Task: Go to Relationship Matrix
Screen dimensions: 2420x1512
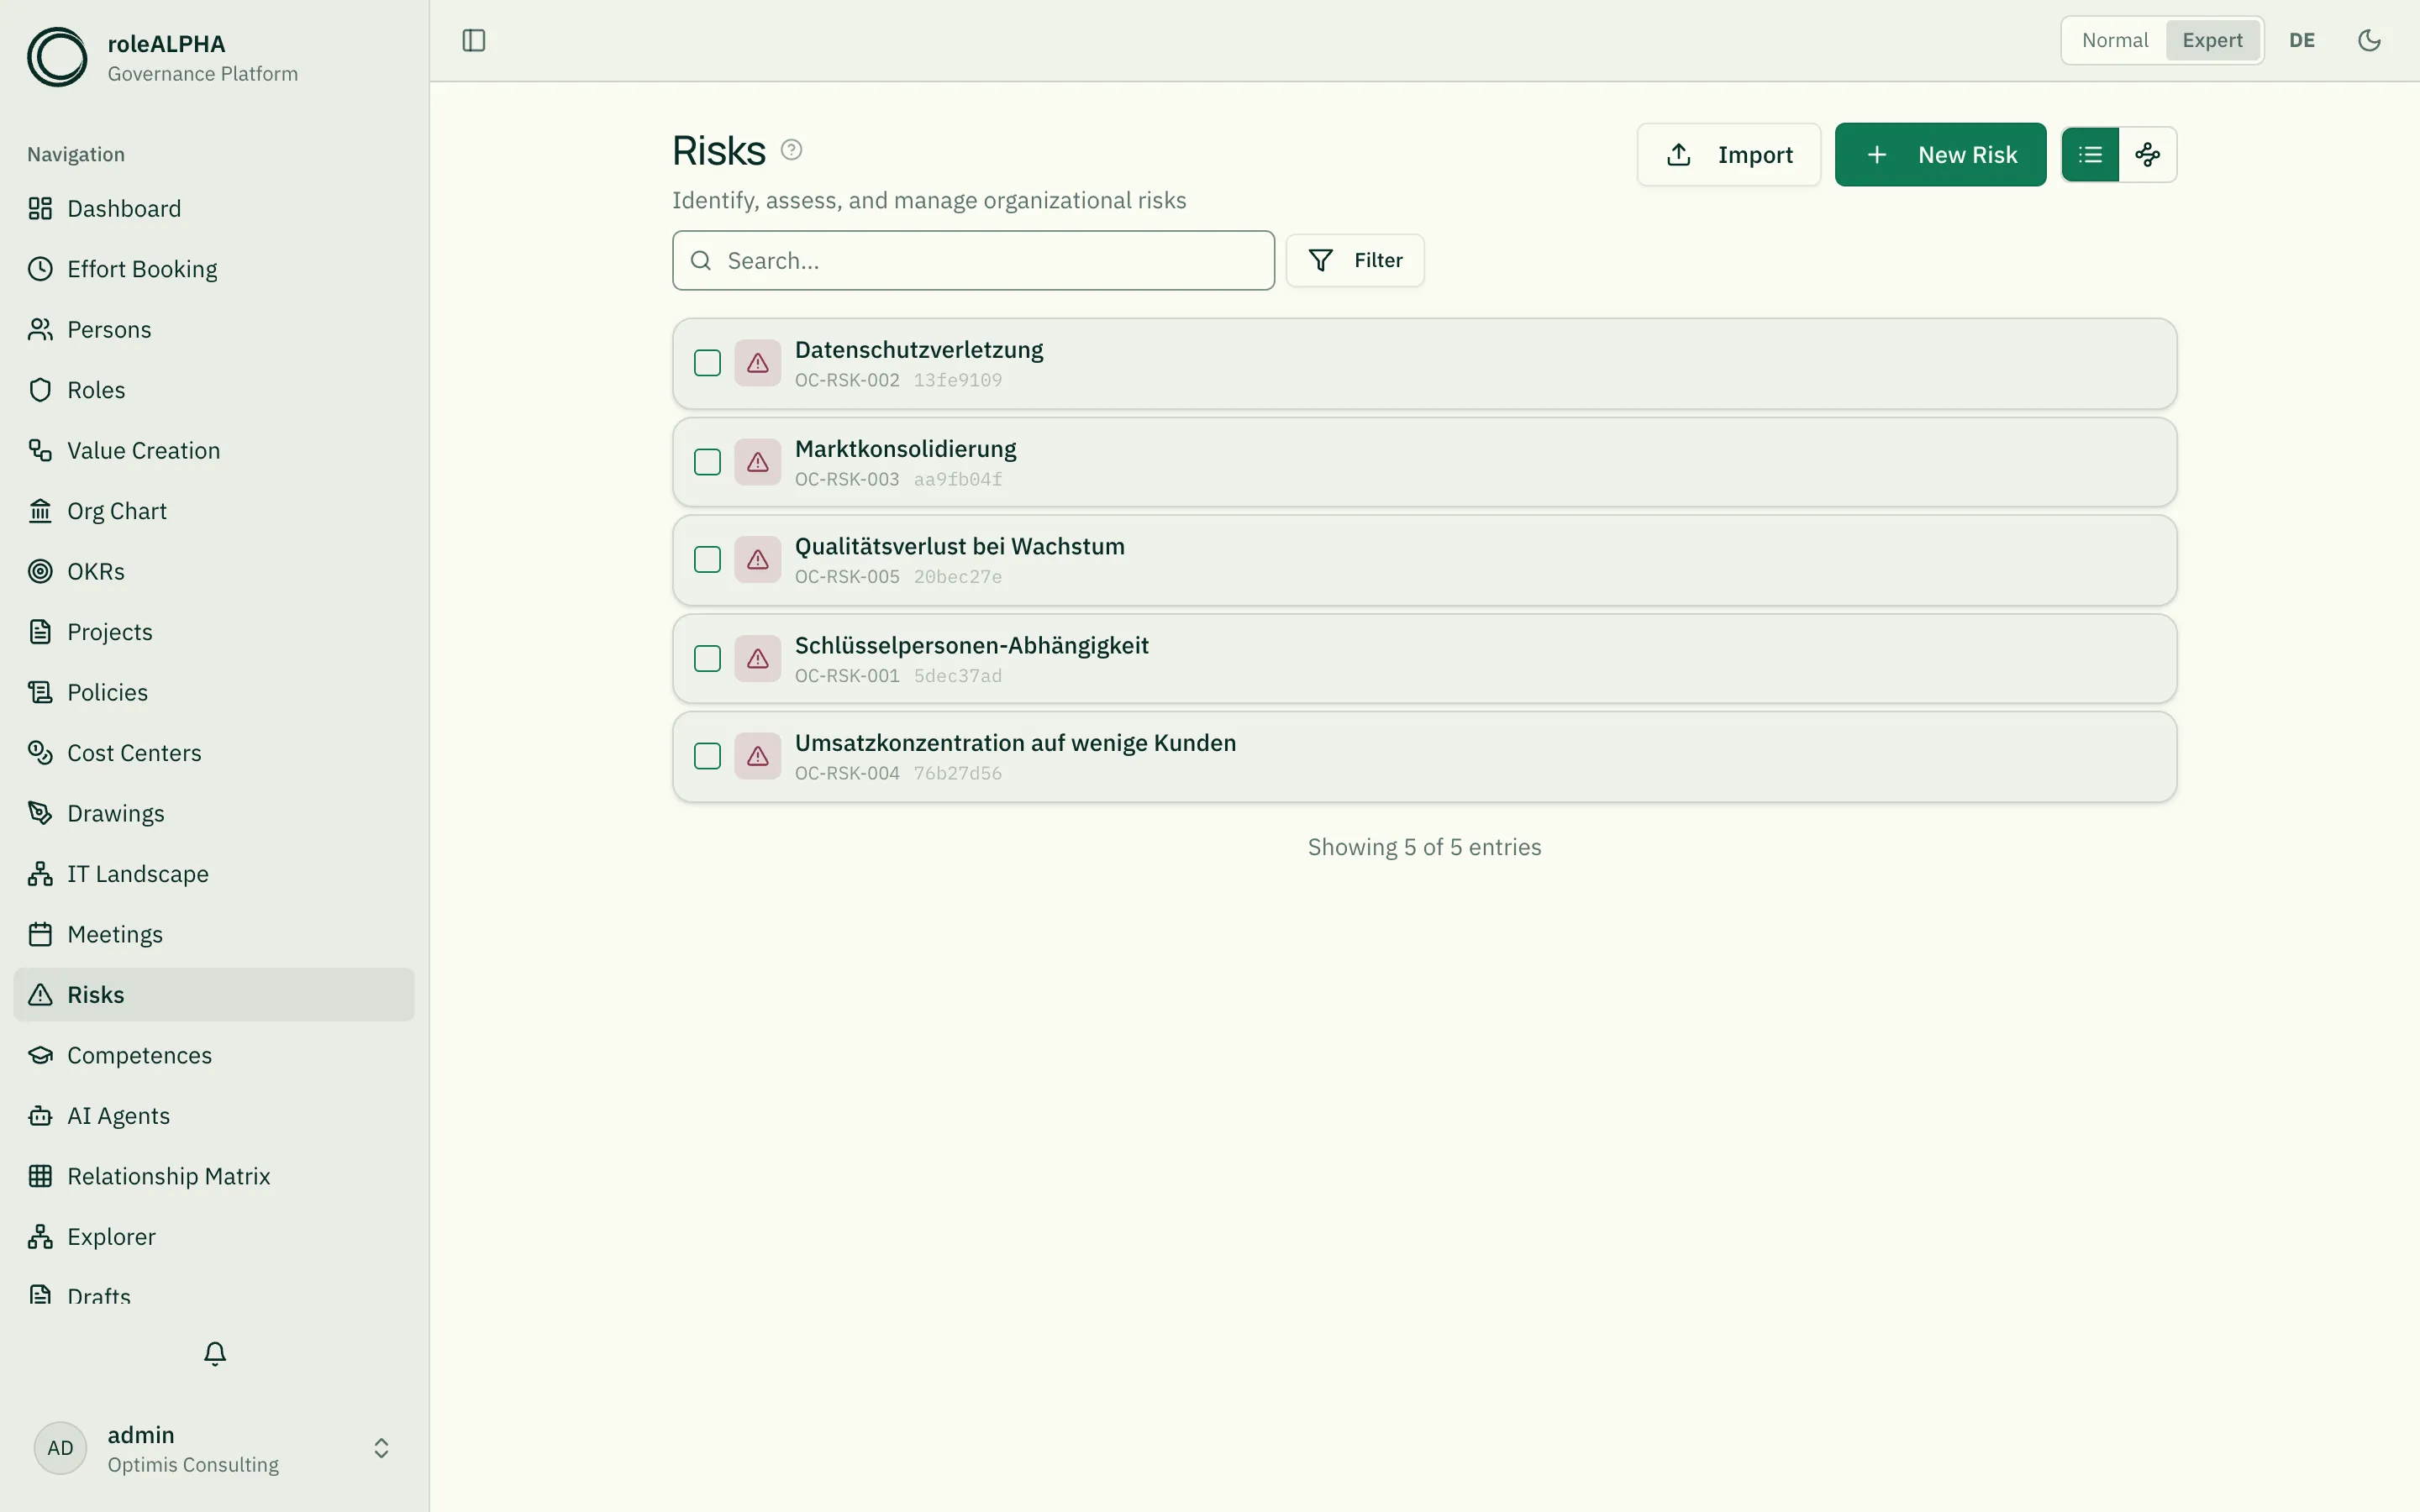Action: [214, 1176]
